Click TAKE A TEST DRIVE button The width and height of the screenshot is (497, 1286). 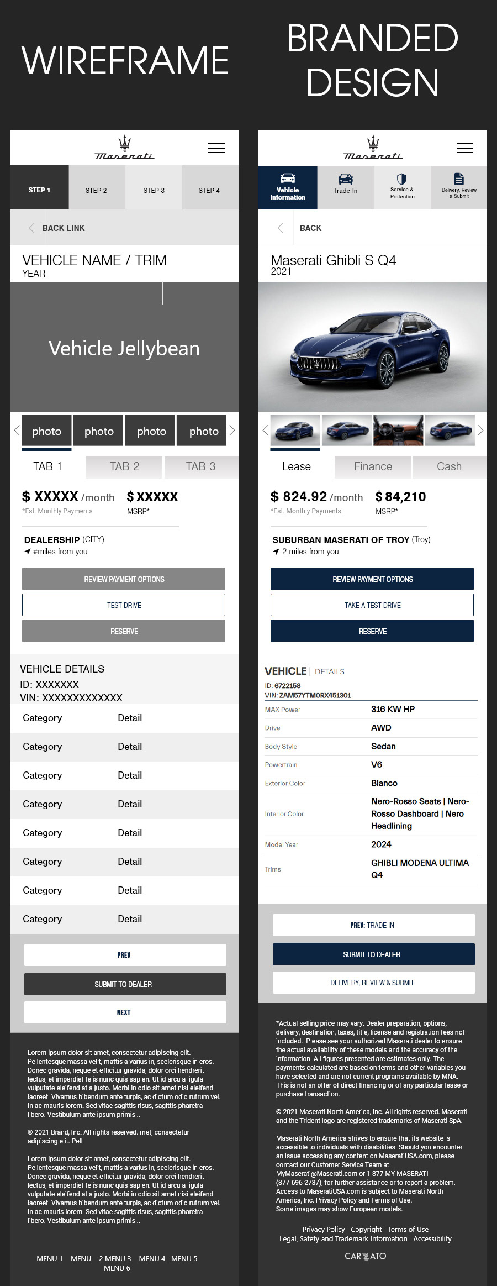click(x=372, y=605)
